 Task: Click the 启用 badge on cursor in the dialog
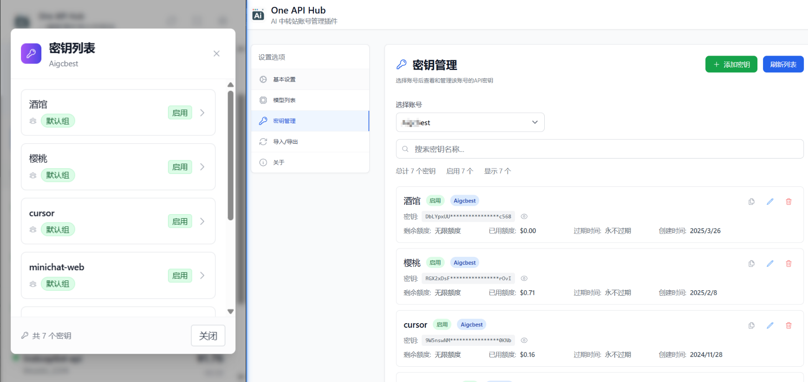(180, 221)
